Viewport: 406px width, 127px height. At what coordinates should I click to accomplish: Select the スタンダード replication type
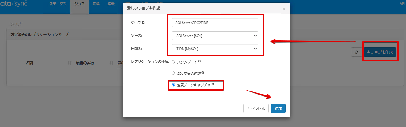point(173,62)
